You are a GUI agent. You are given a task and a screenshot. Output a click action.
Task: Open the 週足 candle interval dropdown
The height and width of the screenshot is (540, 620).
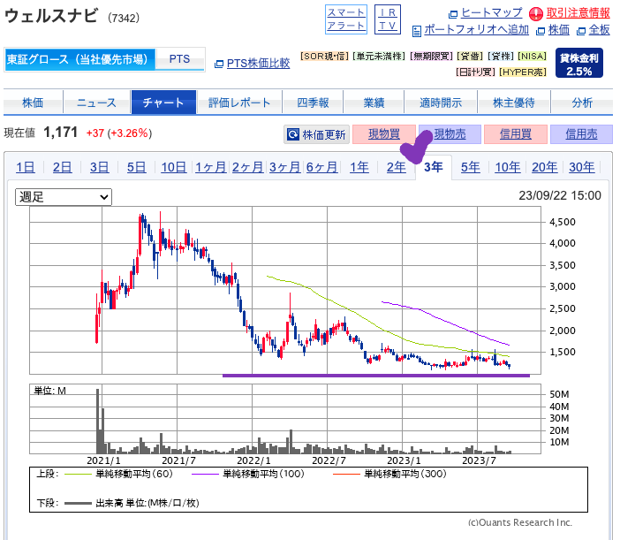pyautogui.click(x=64, y=197)
